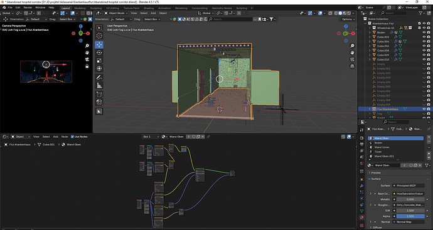Disable render for Cube.010 camera icon
The height and width of the screenshot is (230, 433).
pyautogui.click(x=429, y=60)
